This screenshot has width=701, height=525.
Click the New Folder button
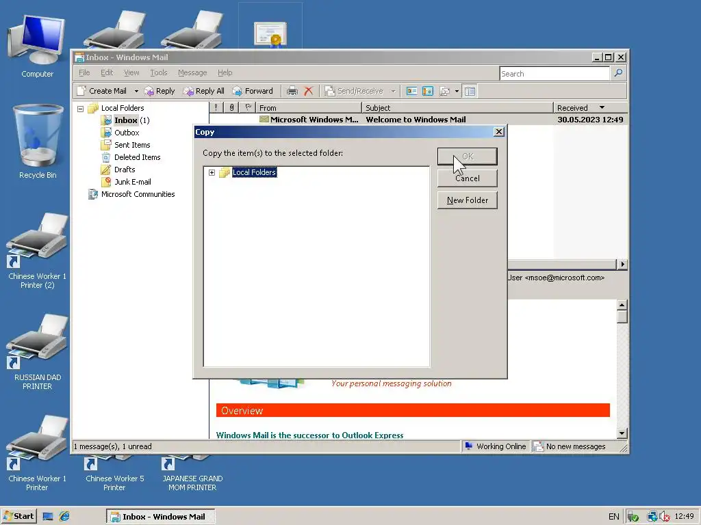coord(467,200)
